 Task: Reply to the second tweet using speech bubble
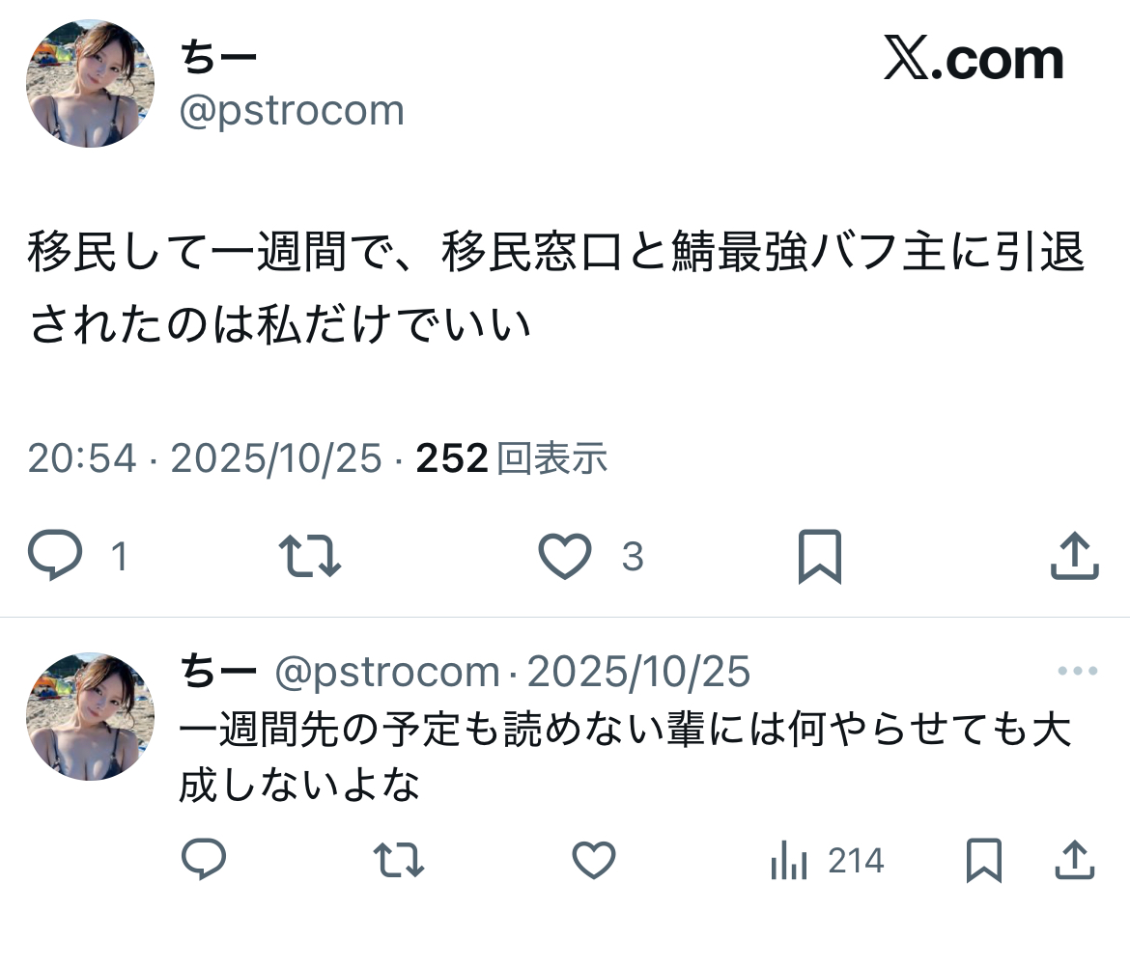pyautogui.click(x=204, y=859)
